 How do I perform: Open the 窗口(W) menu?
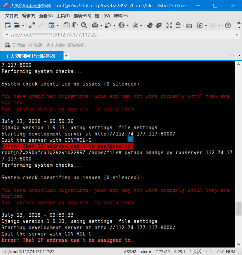pyautogui.click(x=102, y=16)
